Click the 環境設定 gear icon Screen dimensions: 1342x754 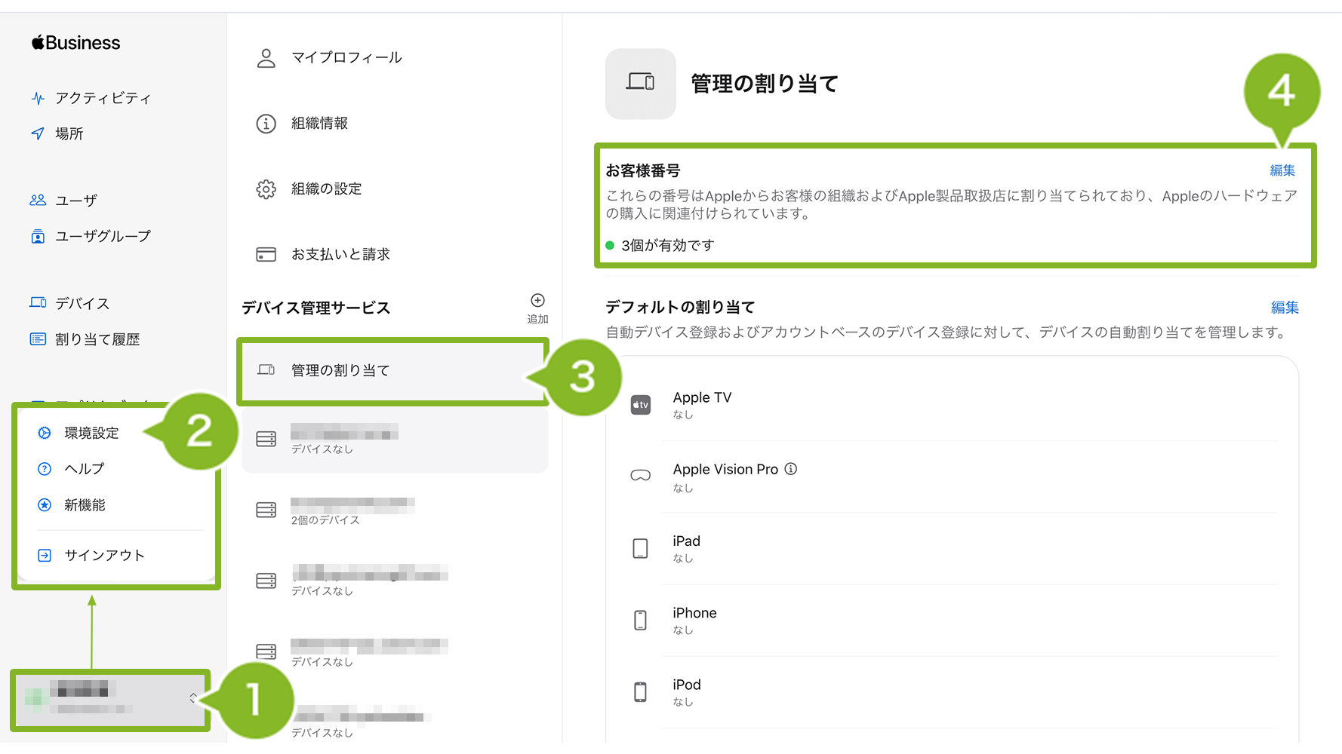coord(45,433)
